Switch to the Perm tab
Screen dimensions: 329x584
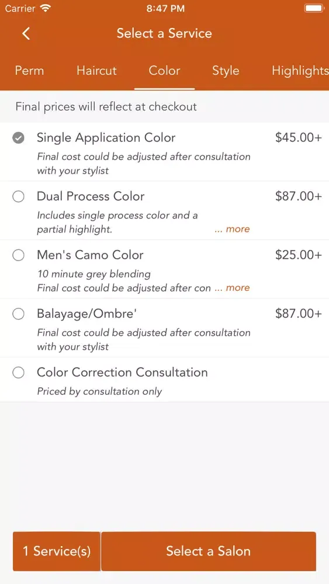tap(29, 71)
